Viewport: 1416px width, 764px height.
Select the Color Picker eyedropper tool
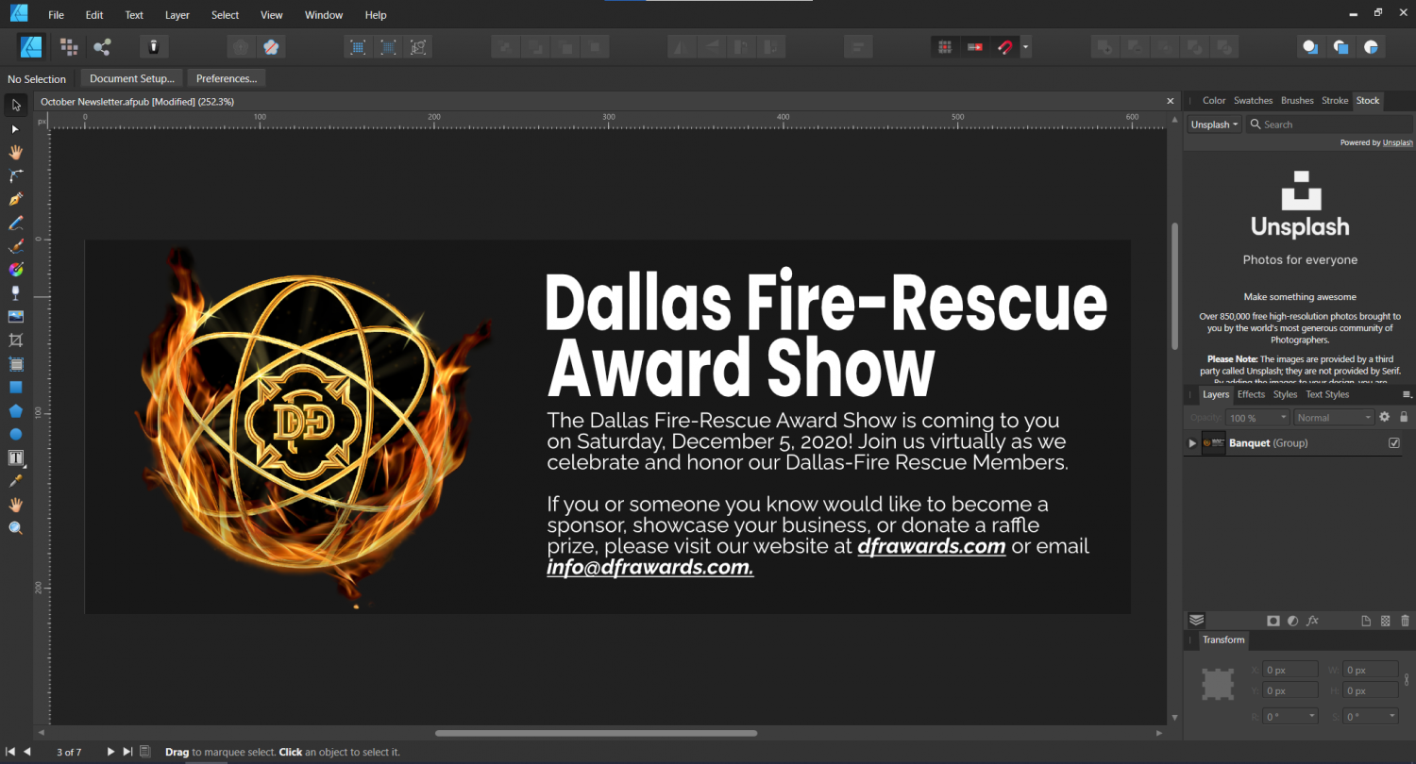[16, 482]
